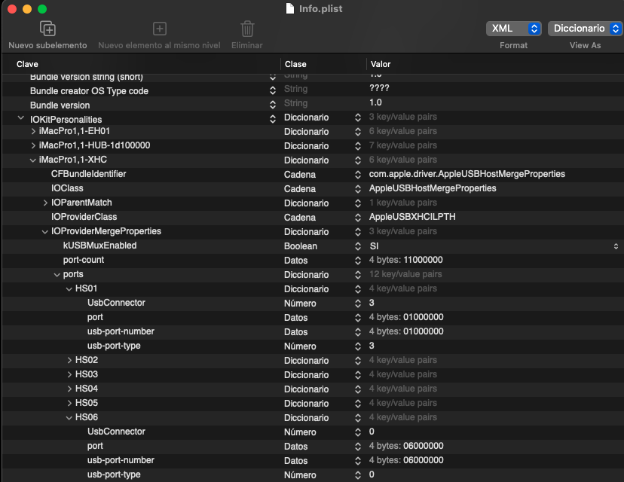Open kUSBMuxEnabled SI value selector
Screen dimensions: 624x482
pyautogui.click(x=616, y=246)
